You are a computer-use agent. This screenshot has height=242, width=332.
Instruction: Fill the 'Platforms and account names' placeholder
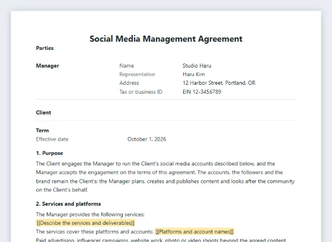[194, 231]
